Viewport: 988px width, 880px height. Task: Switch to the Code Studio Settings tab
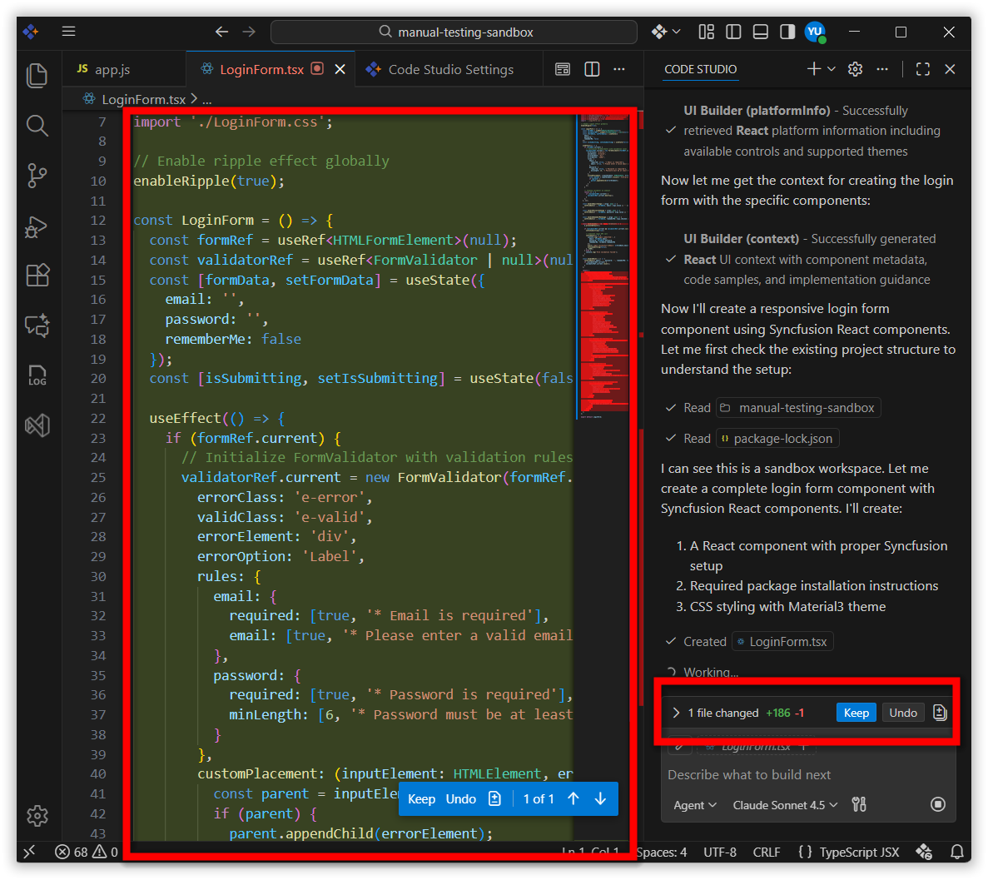coord(450,70)
